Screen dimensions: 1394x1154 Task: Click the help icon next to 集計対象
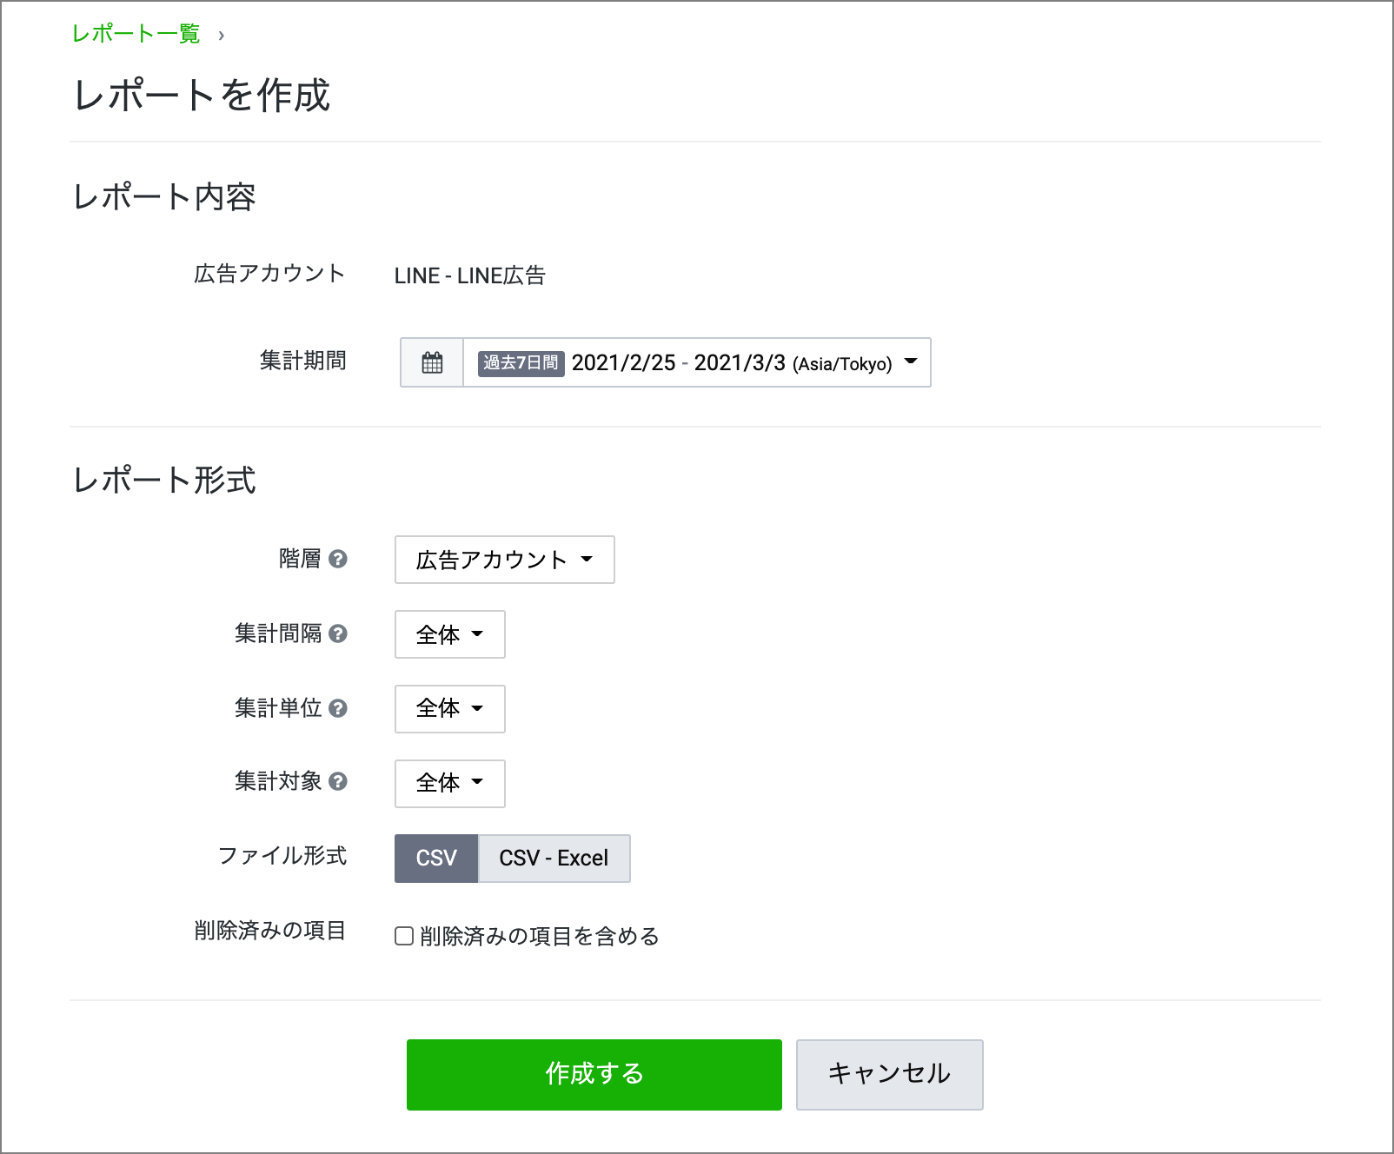coord(338,781)
